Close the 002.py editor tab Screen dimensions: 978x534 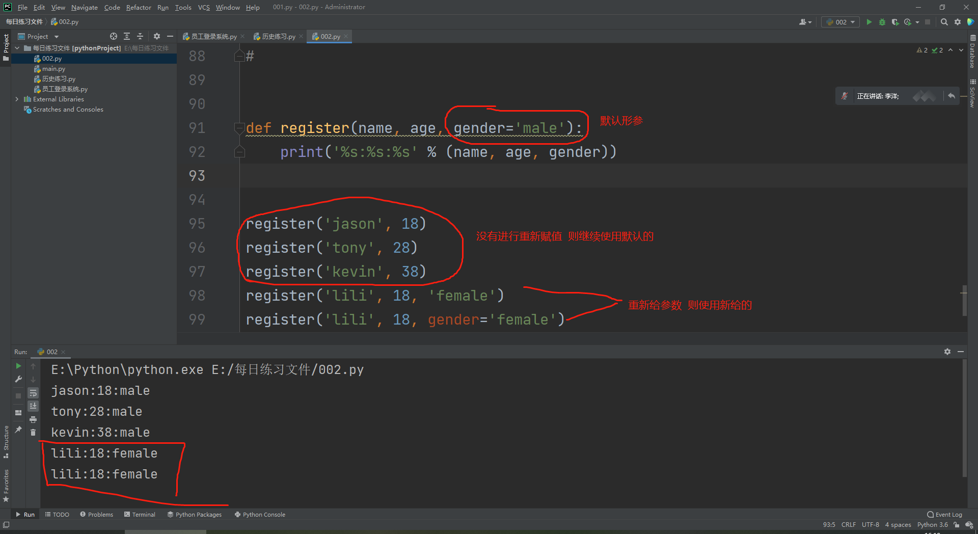(x=346, y=36)
